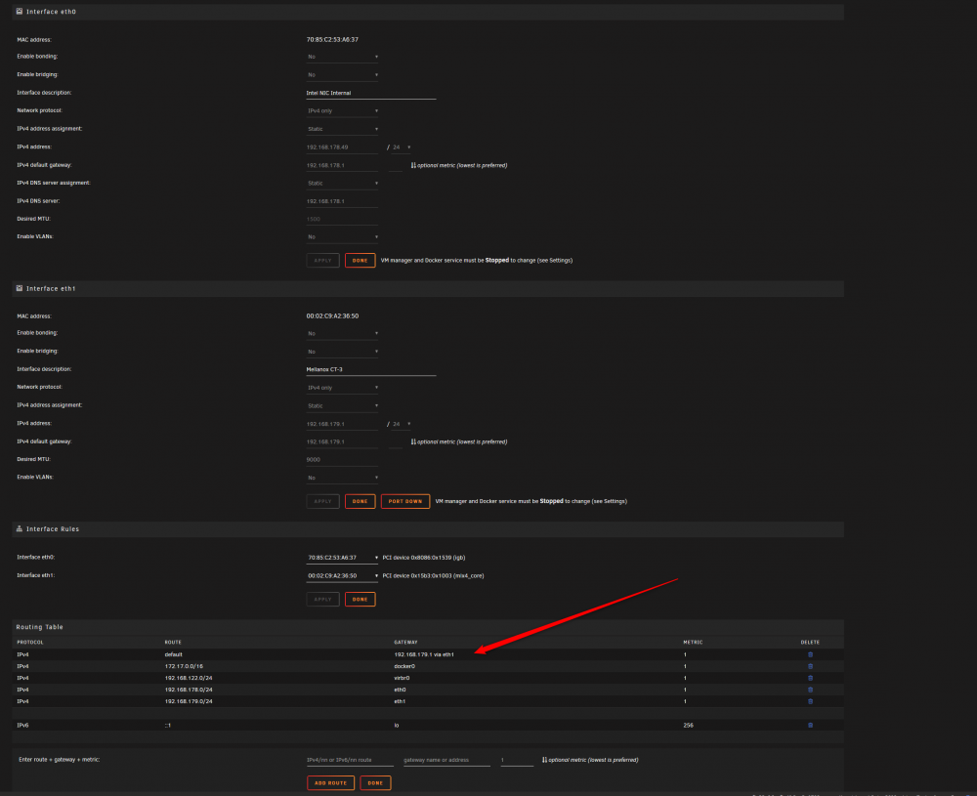This screenshot has height=796, width=977.
Task: Select eth0 MAC address 70:85:C2:53:A6:37 text
Action: click(332, 39)
